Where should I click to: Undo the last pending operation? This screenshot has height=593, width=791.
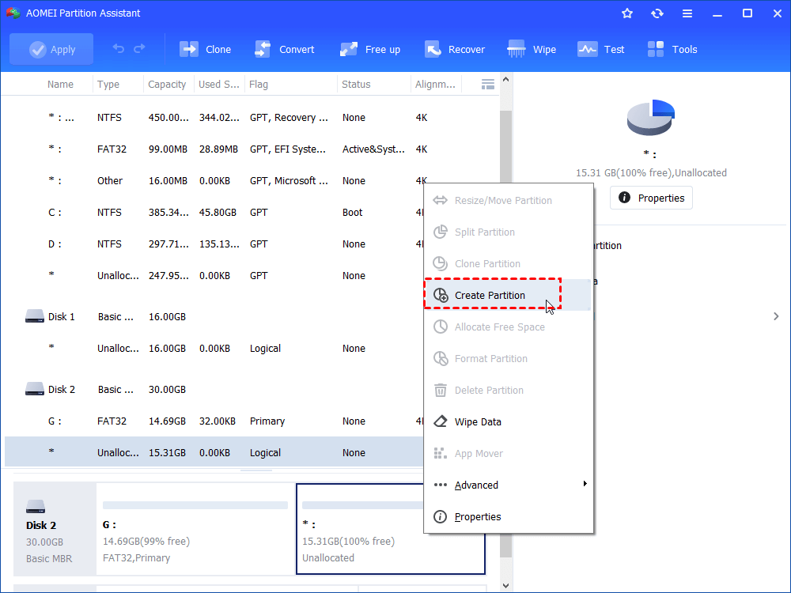point(119,49)
